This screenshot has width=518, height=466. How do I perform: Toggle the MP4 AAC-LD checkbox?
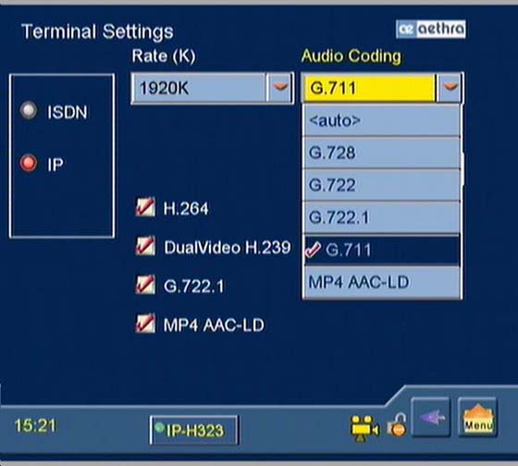[x=145, y=324]
